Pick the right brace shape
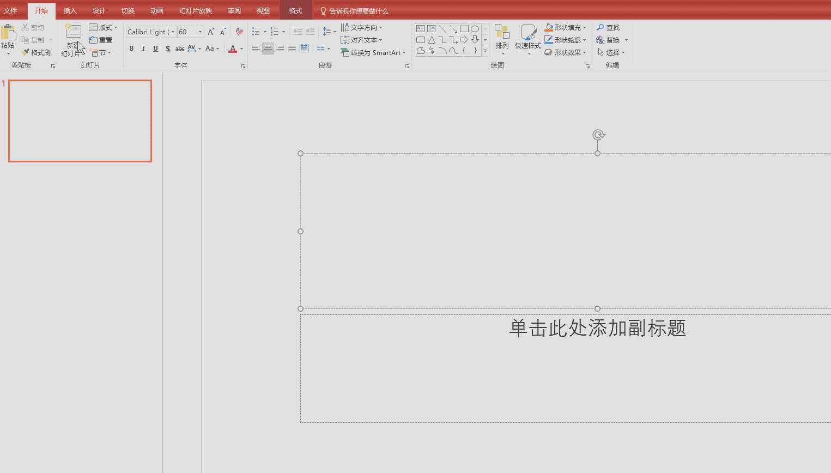 475,51
